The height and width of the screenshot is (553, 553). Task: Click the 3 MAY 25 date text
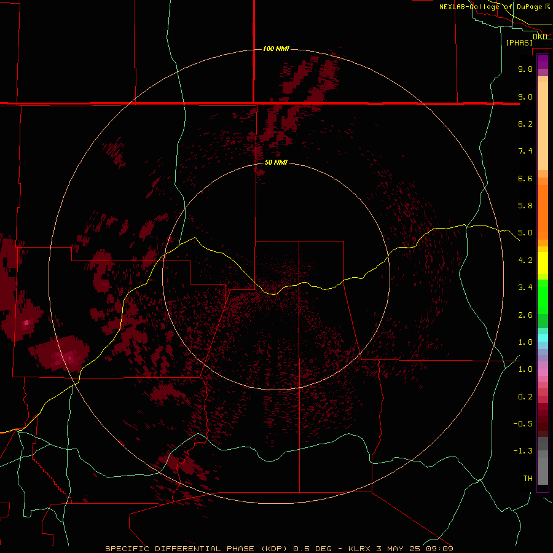[x=398, y=549]
